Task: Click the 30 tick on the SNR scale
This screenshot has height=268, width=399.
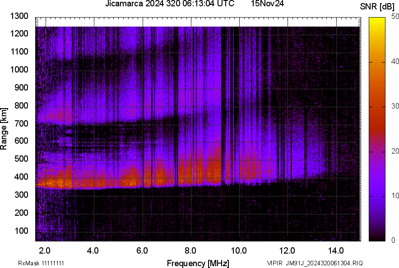Action: tap(393, 106)
